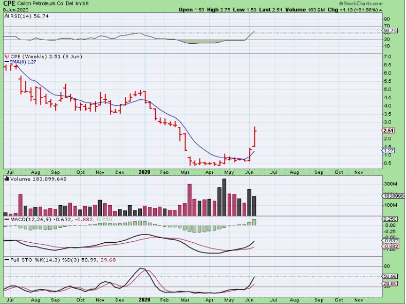Click the 0.250 MACD axis value tag
This screenshot has height=304, width=406.
pos(390,219)
